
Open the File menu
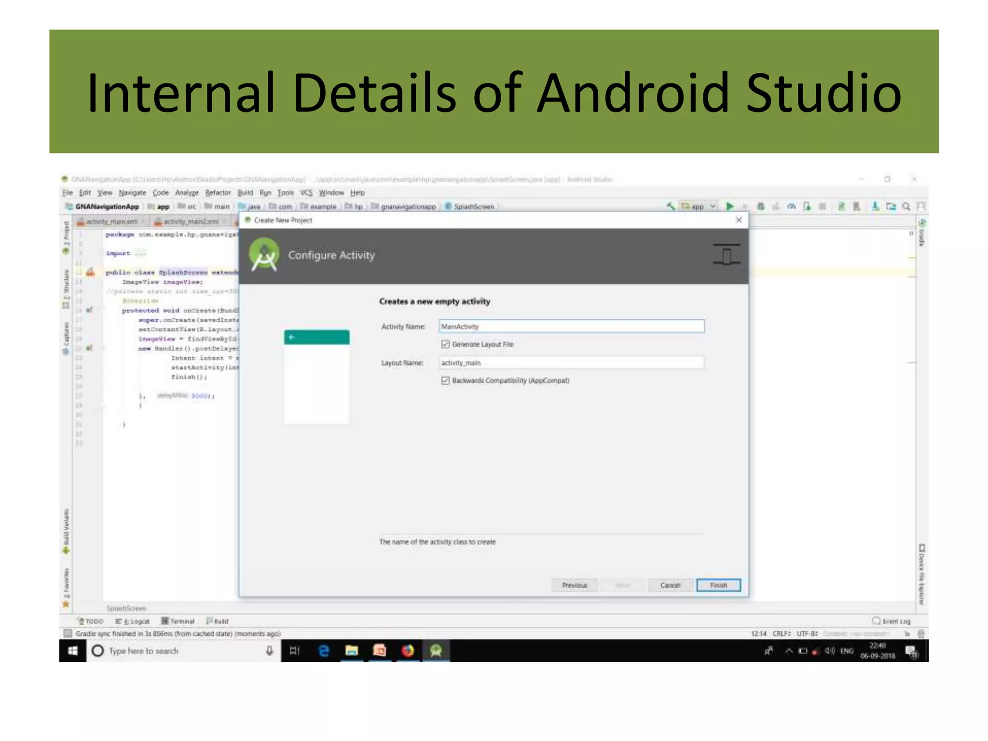click(x=68, y=192)
